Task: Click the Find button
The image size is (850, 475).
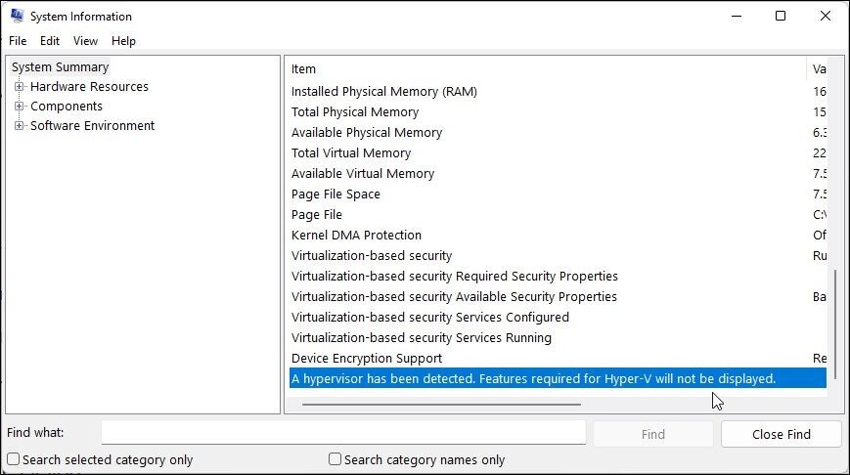Action: coord(652,434)
